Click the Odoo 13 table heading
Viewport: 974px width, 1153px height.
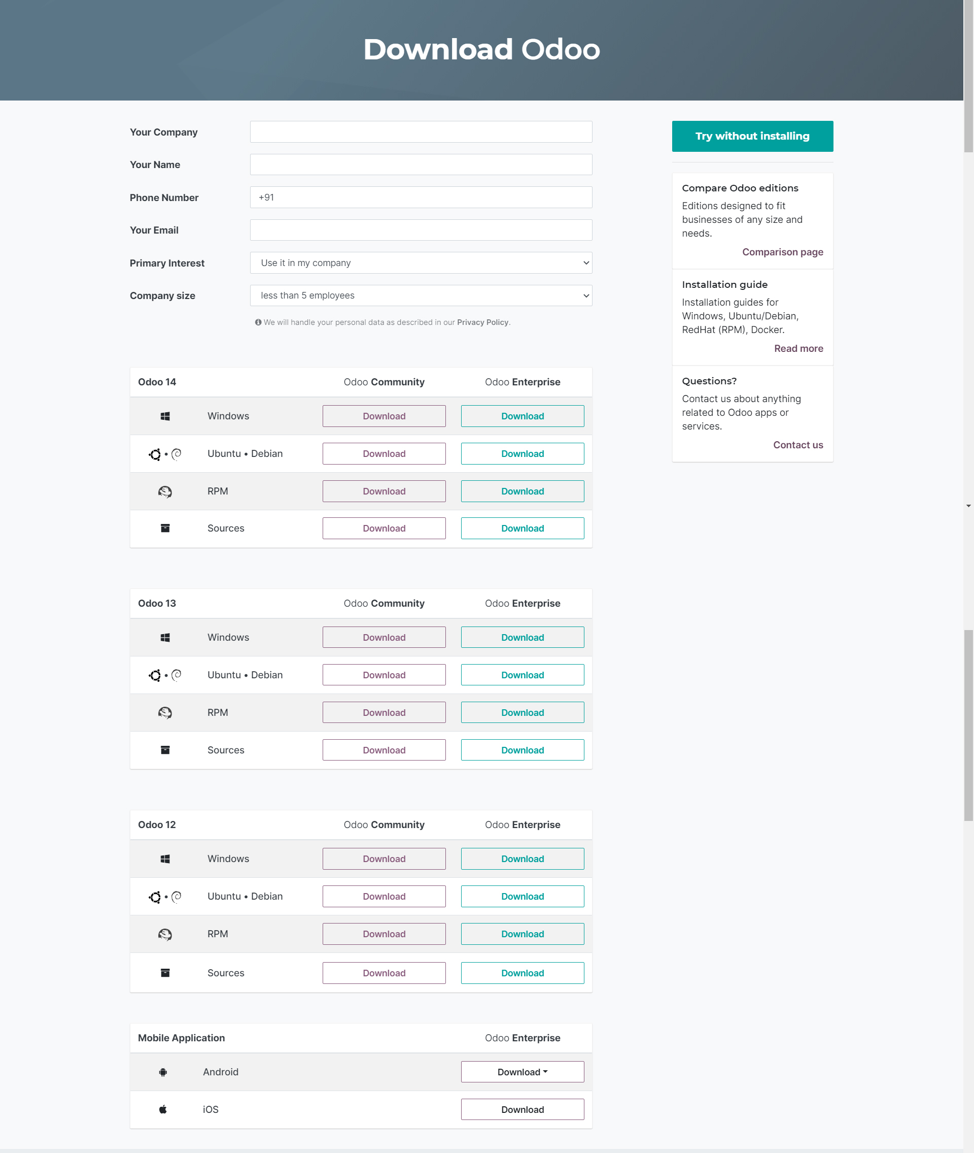pyautogui.click(x=157, y=603)
